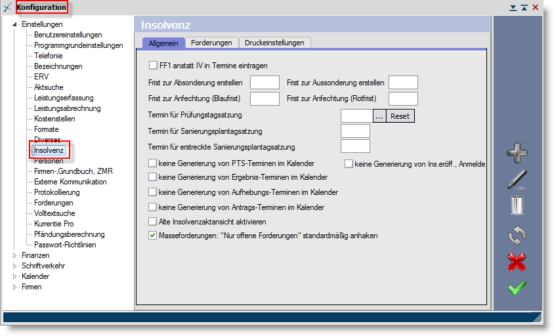Select Volltextsuche in the tree
This screenshot has height=336, width=554.
click(x=54, y=213)
